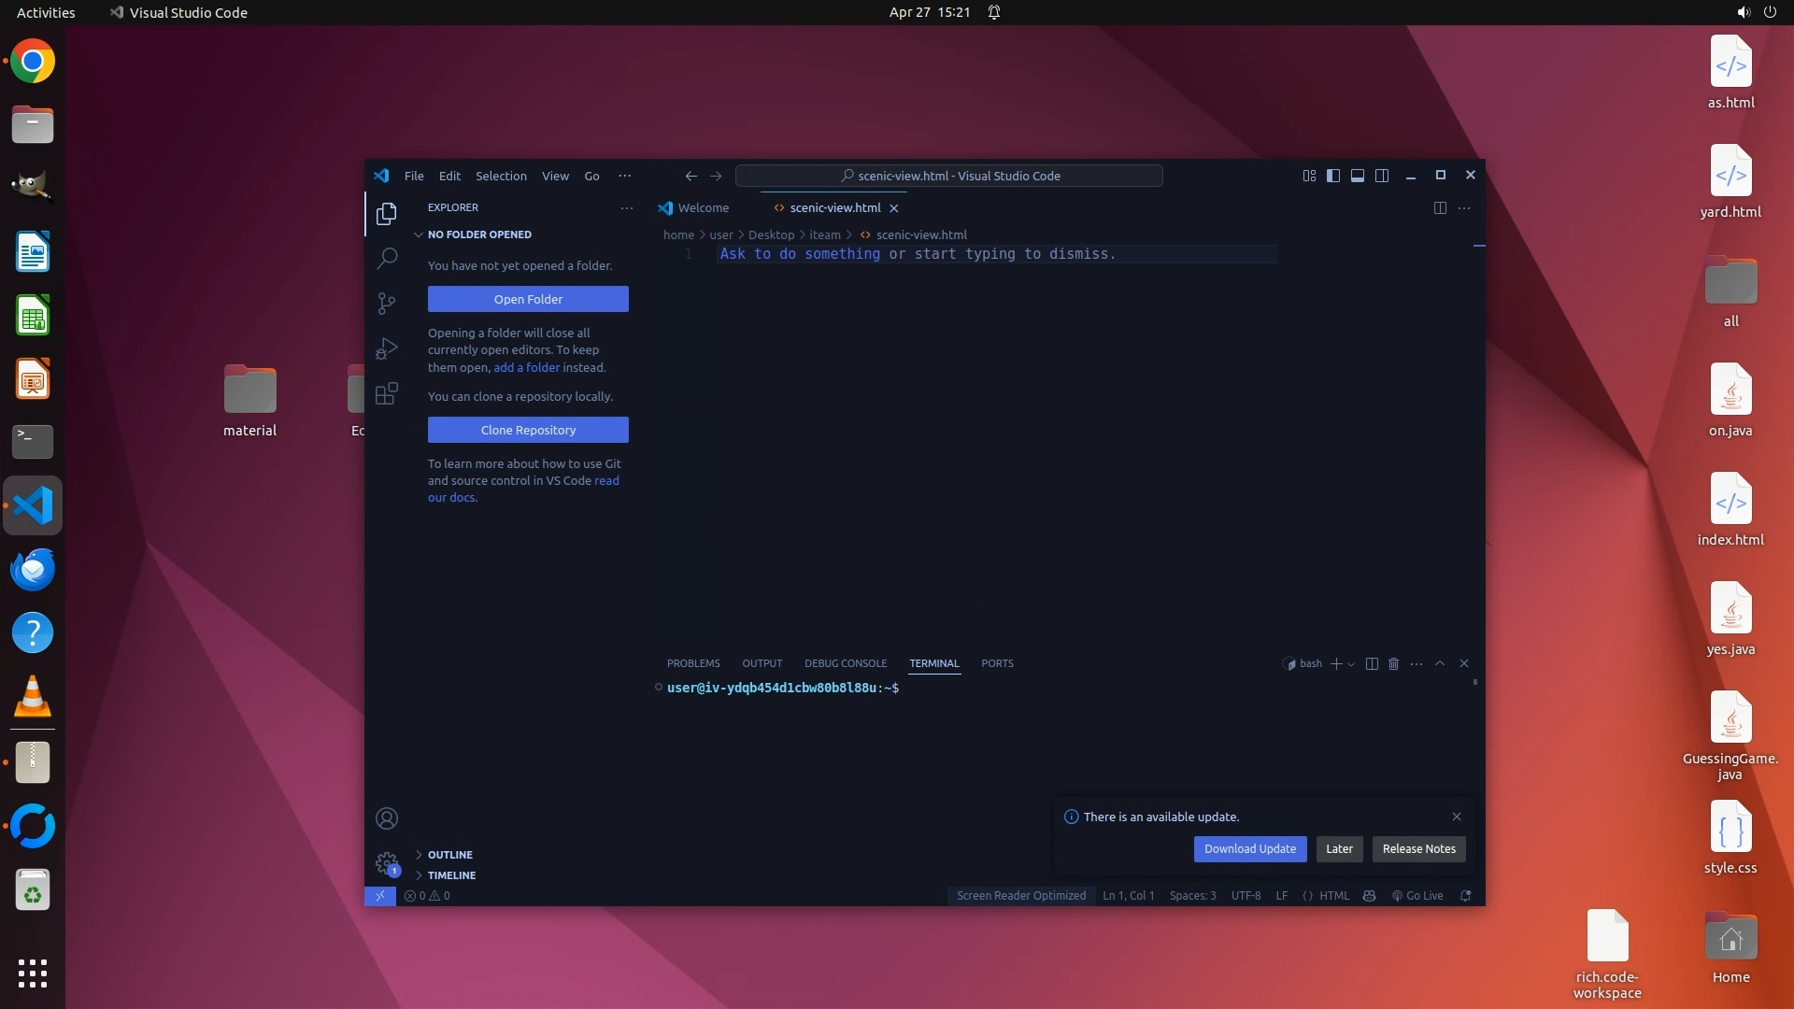Open Run and Debug view
Viewport: 1794px width, 1009px height.
click(x=387, y=348)
